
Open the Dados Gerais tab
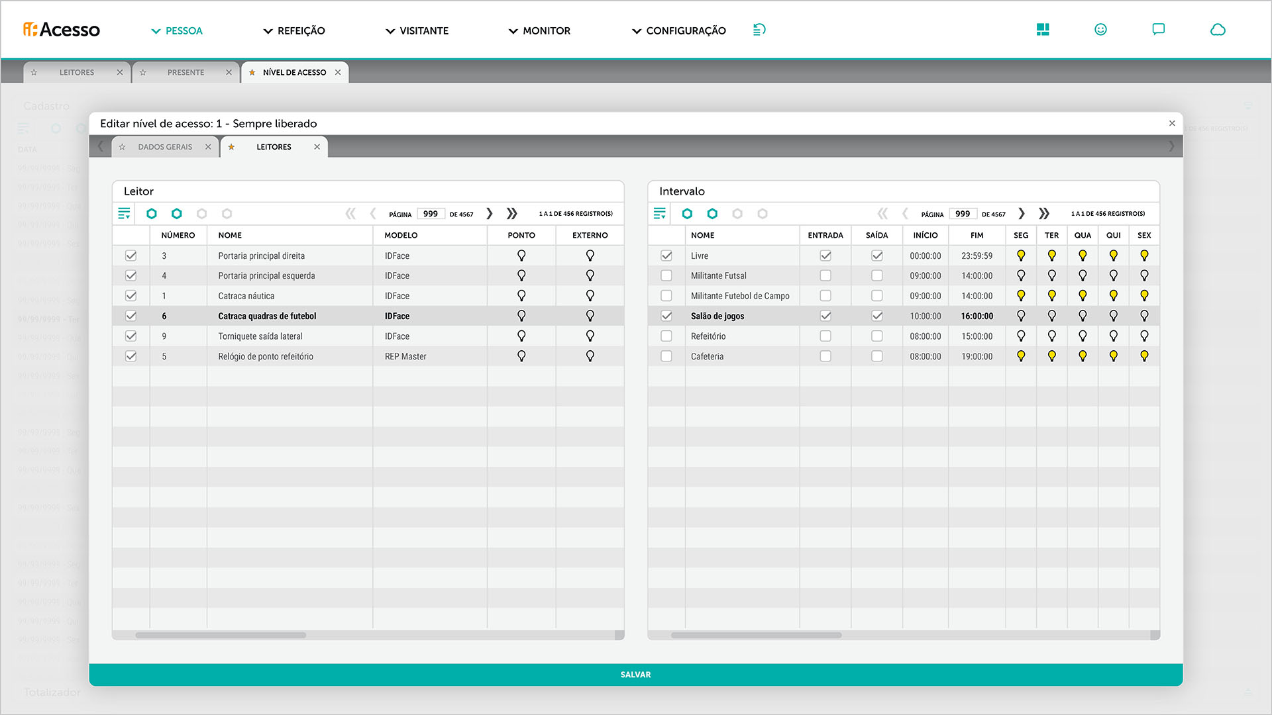point(165,147)
